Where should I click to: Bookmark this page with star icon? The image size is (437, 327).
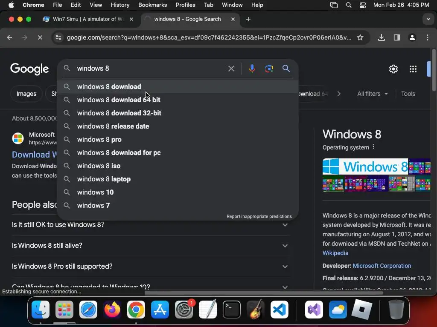(x=360, y=37)
